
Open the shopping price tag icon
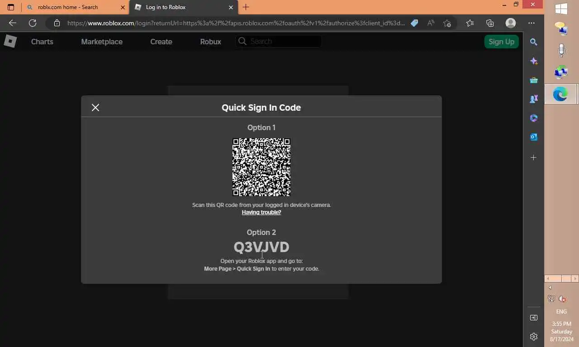(414, 23)
